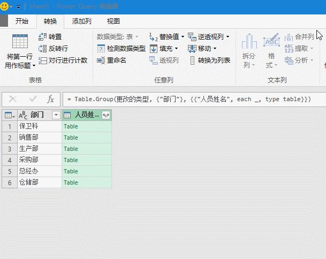
Task: Click the 填充 fill icon
Action: point(154,49)
